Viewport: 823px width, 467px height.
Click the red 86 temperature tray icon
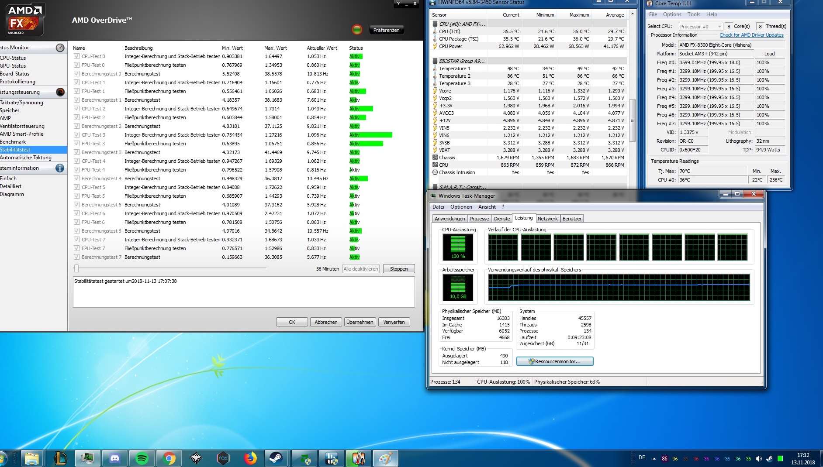click(x=664, y=459)
